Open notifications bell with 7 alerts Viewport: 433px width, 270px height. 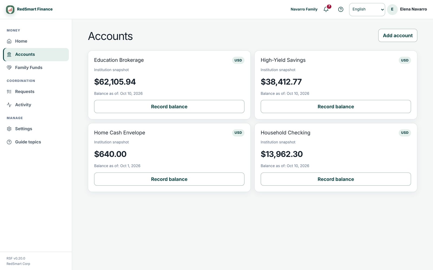[x=326, y=9]
